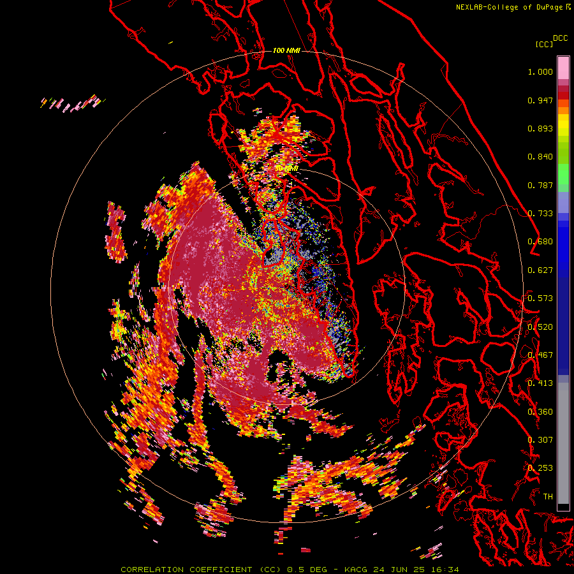Pick the light pink swatch atop the color bar
Image resolution: width=574 pixels, height=574 pixels.
[563, 68]
